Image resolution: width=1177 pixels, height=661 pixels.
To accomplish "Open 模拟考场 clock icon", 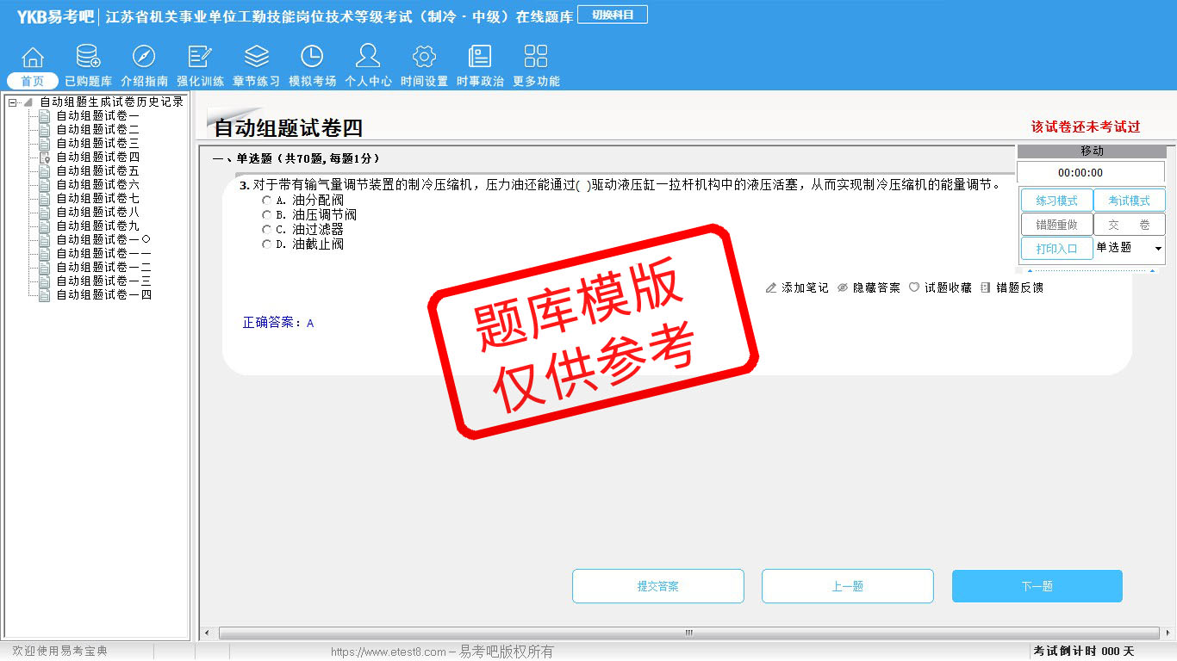I will point(312,57).
